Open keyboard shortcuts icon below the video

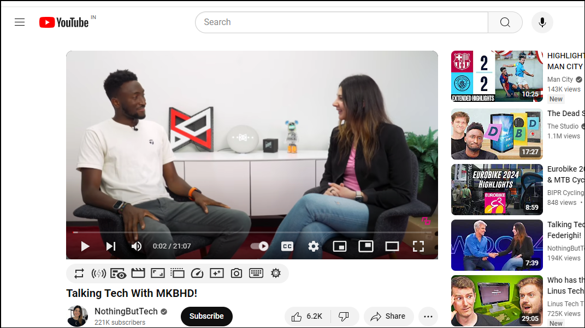click(256, 273)
